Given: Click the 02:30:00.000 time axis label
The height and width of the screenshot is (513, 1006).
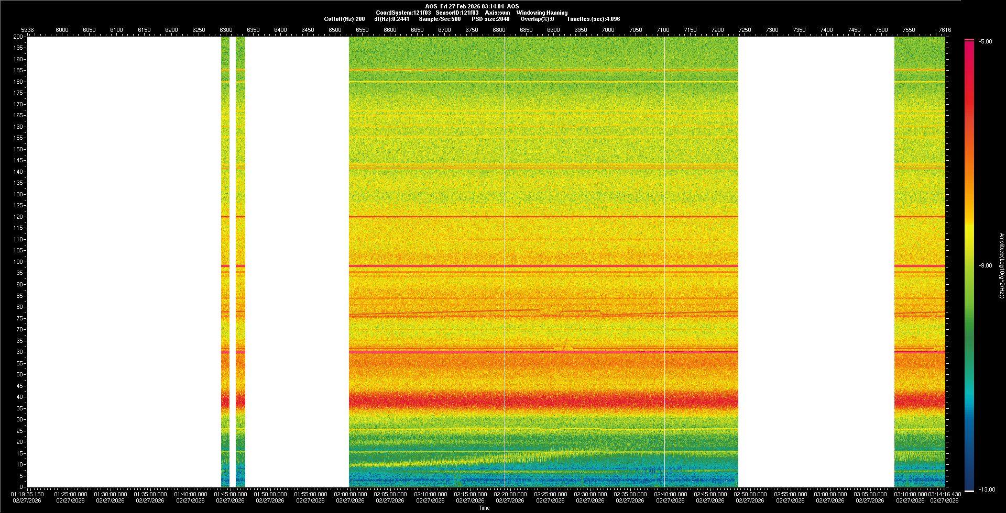Looking at the screenshot, I should (591, 494).
